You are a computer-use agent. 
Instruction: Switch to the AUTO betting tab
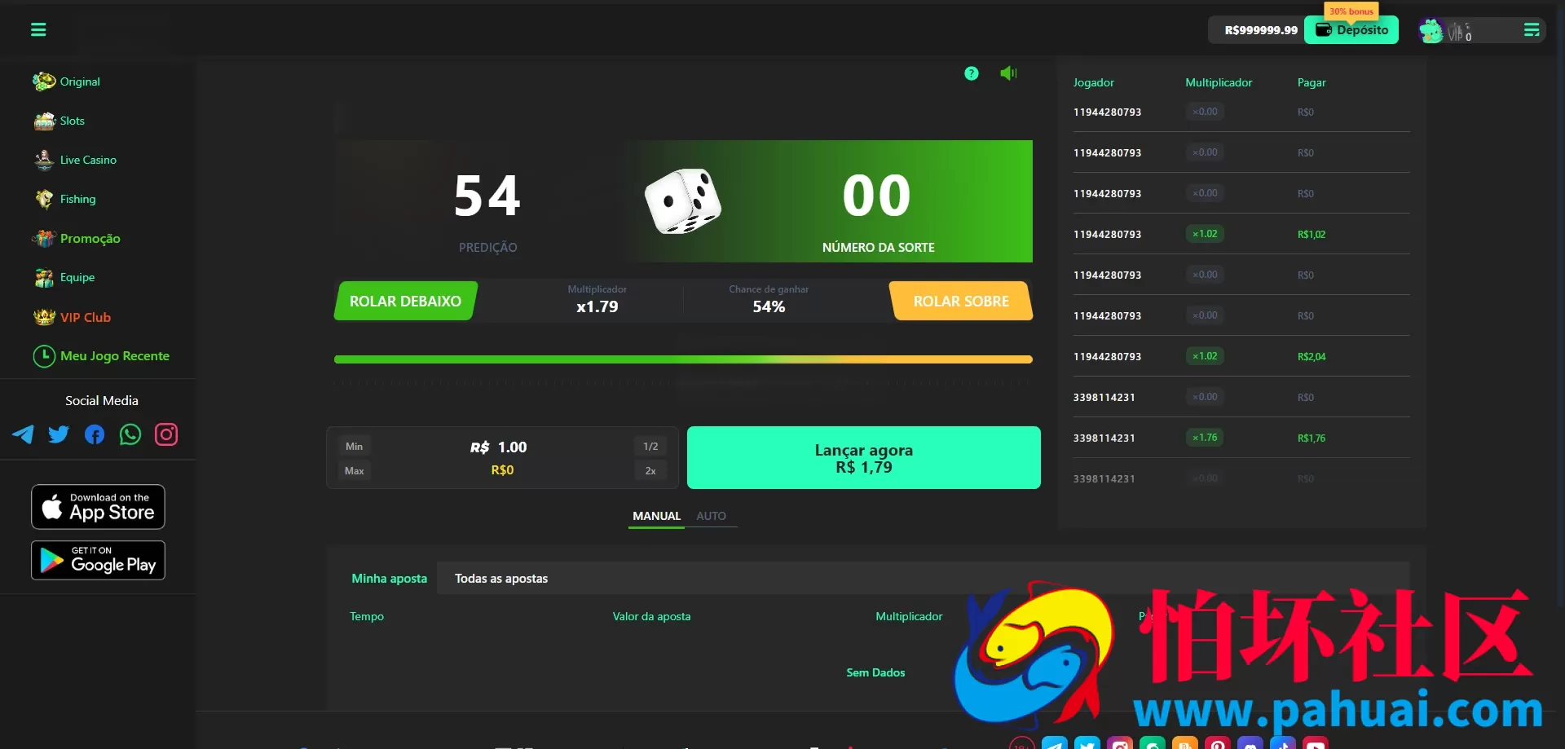pos(711,516)
